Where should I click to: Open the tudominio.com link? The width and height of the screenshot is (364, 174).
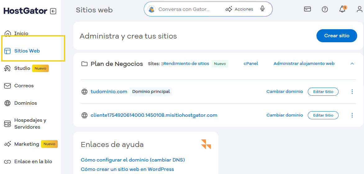pos(109,92)
